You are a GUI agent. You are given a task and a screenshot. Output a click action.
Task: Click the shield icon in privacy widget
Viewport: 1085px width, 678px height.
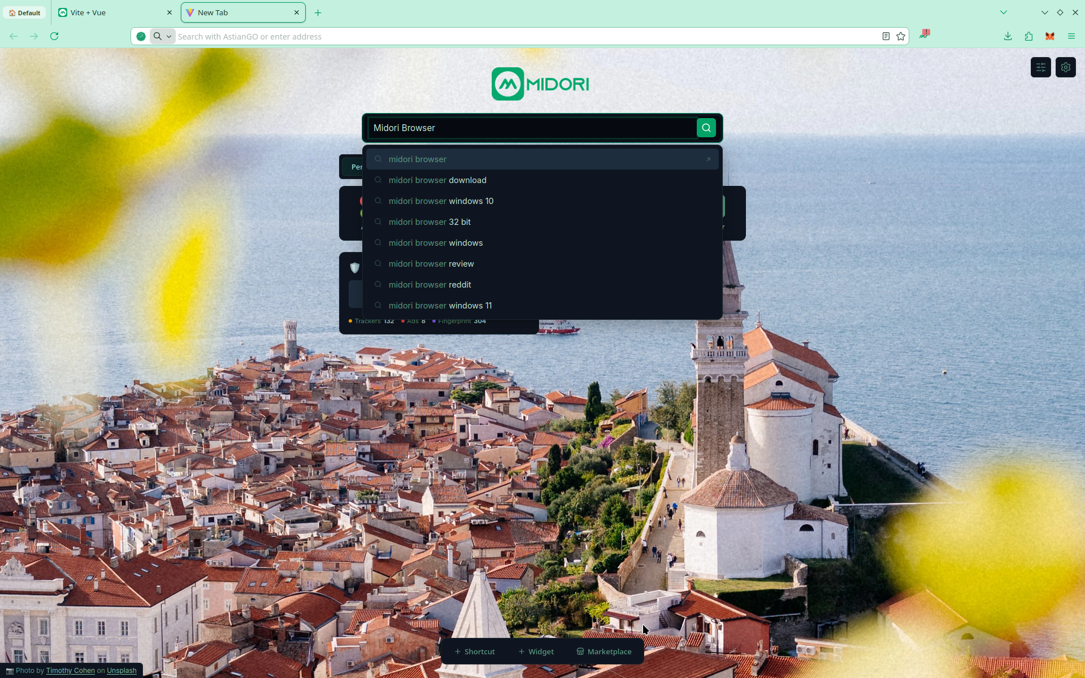point(355,268)
